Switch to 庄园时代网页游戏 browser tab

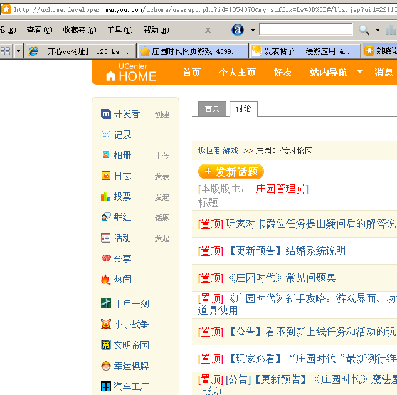[191, 51]
